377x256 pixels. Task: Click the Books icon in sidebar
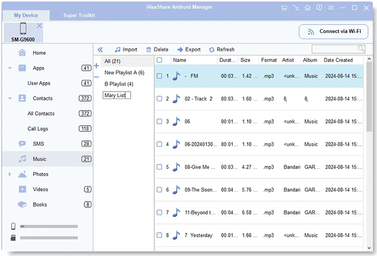(22, 204)
